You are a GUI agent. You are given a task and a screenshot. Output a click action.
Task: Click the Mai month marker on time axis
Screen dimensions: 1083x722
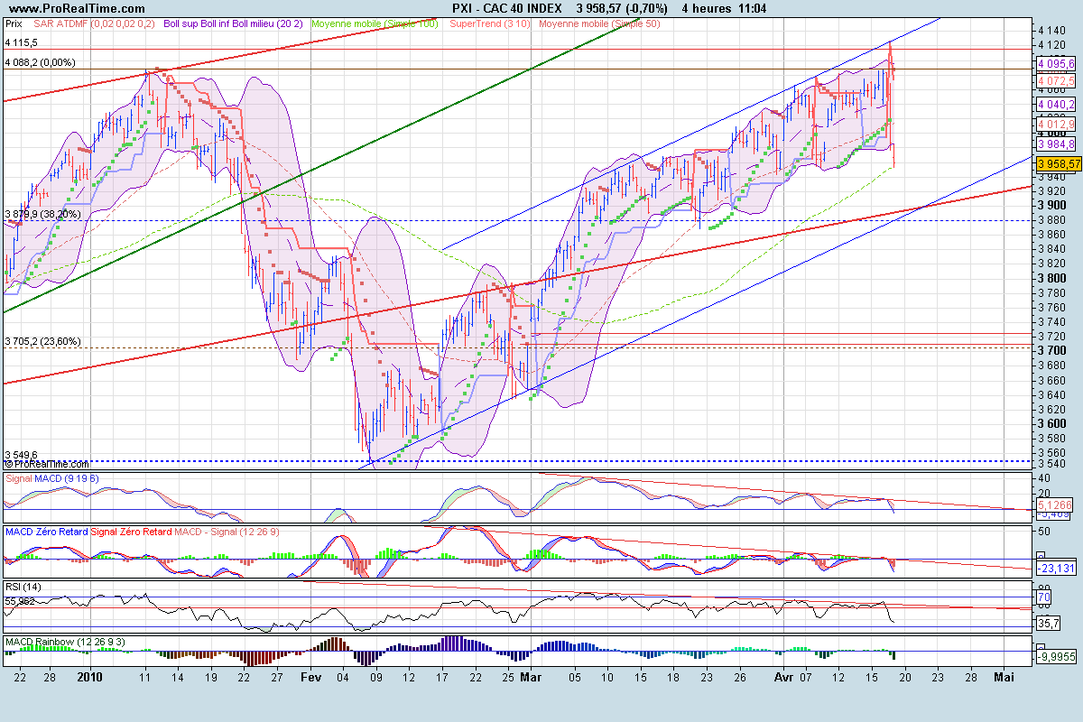click(x=1004, y=675)
